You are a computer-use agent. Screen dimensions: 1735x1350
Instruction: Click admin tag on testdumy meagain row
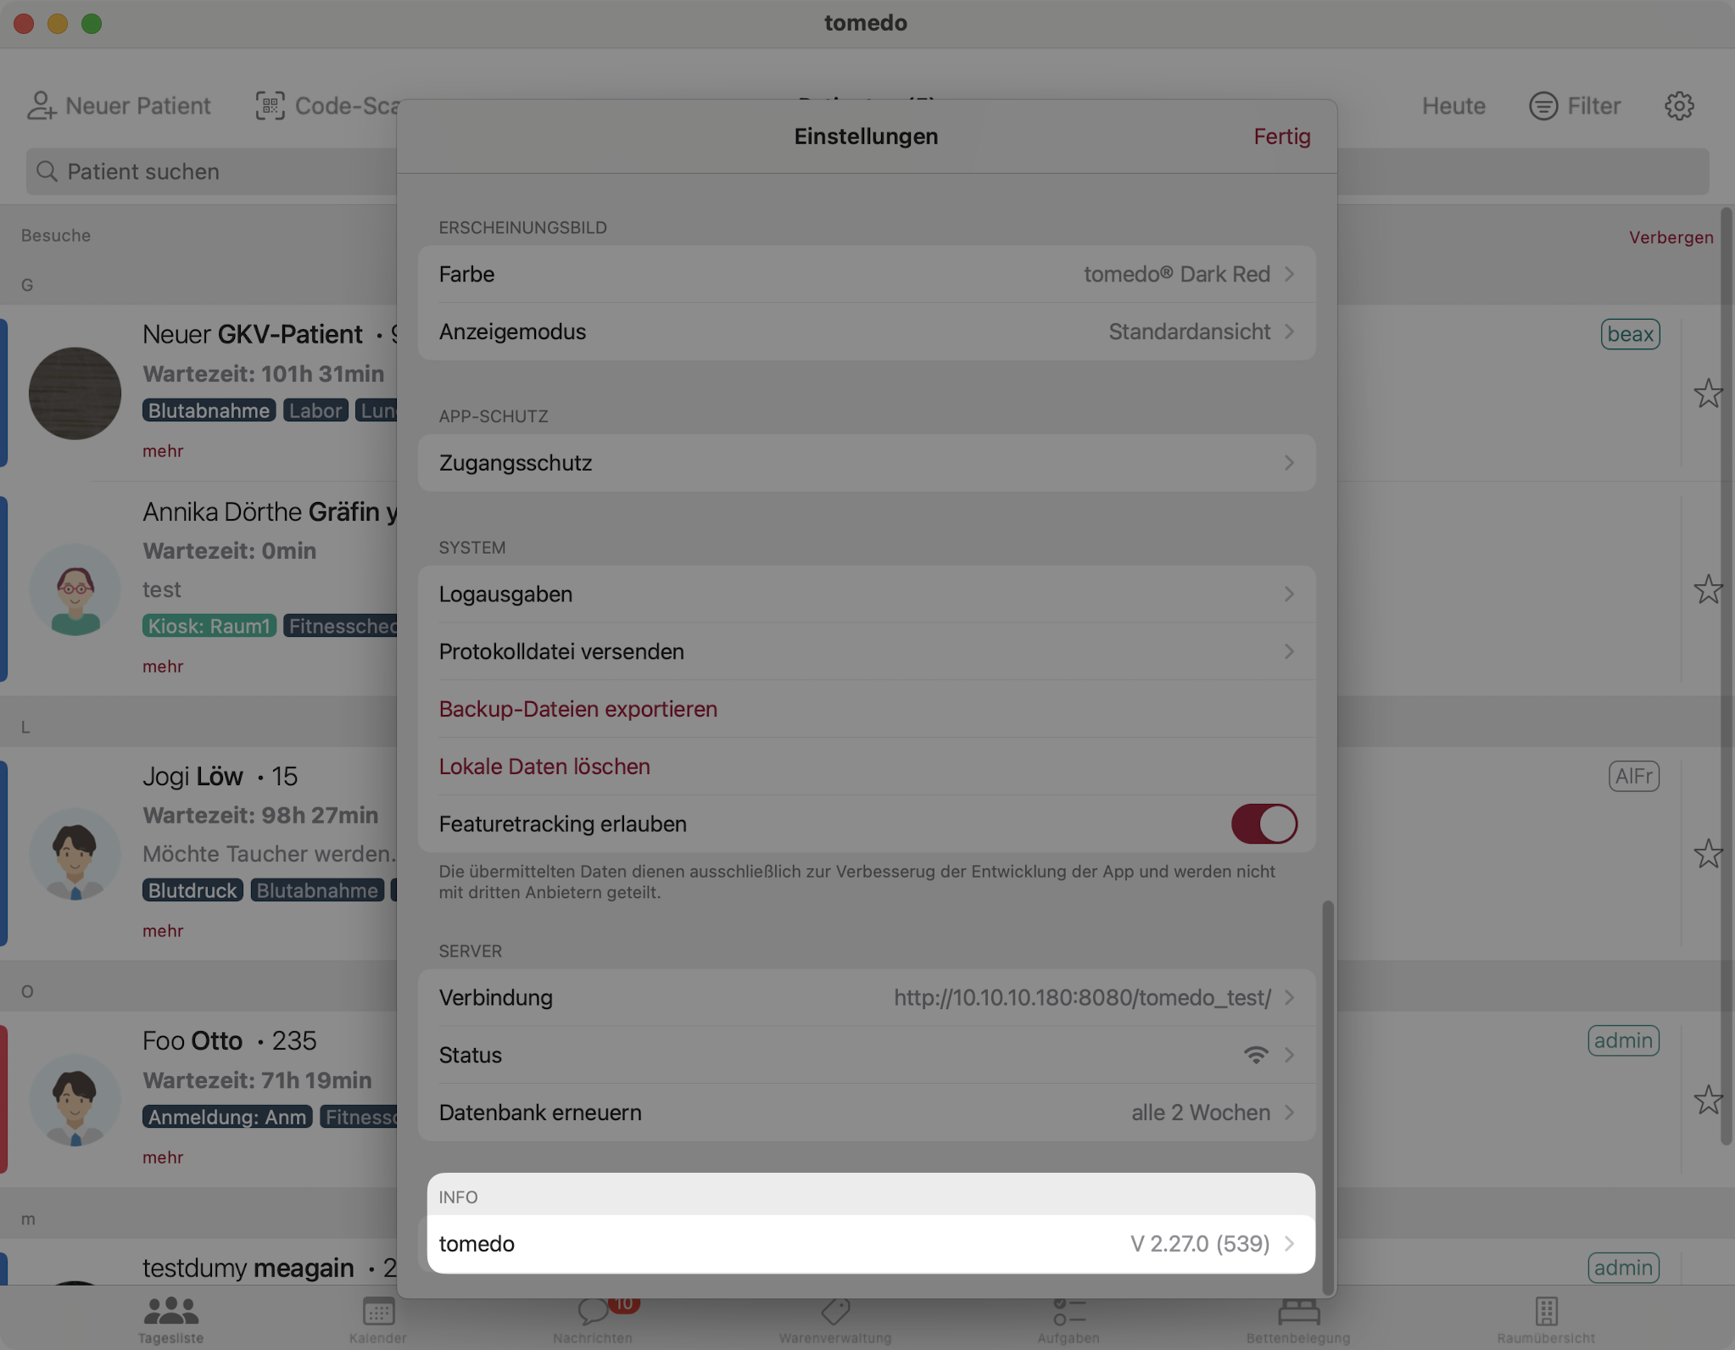click(1623, 1268)
